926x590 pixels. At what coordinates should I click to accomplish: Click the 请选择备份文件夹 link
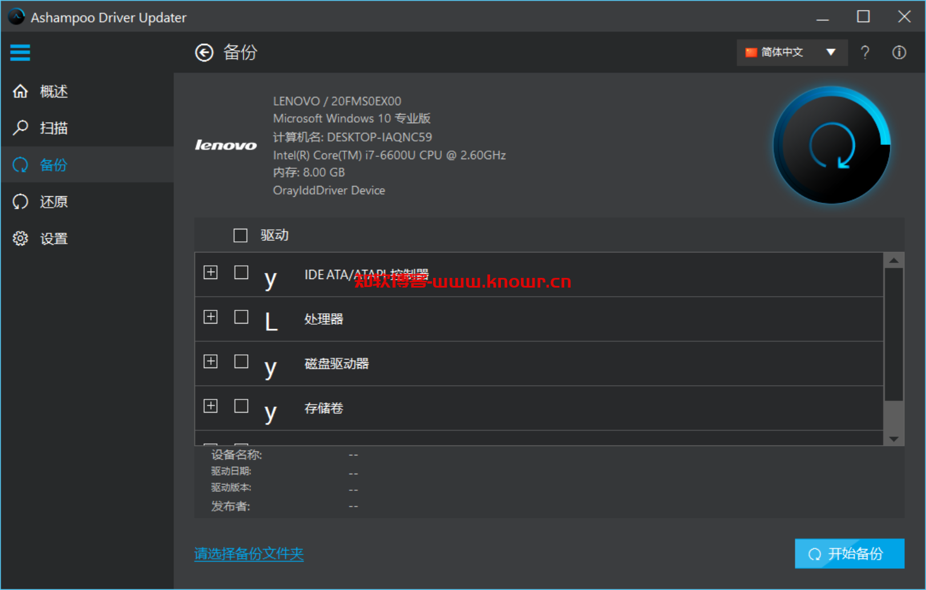[x=249, y=553]
